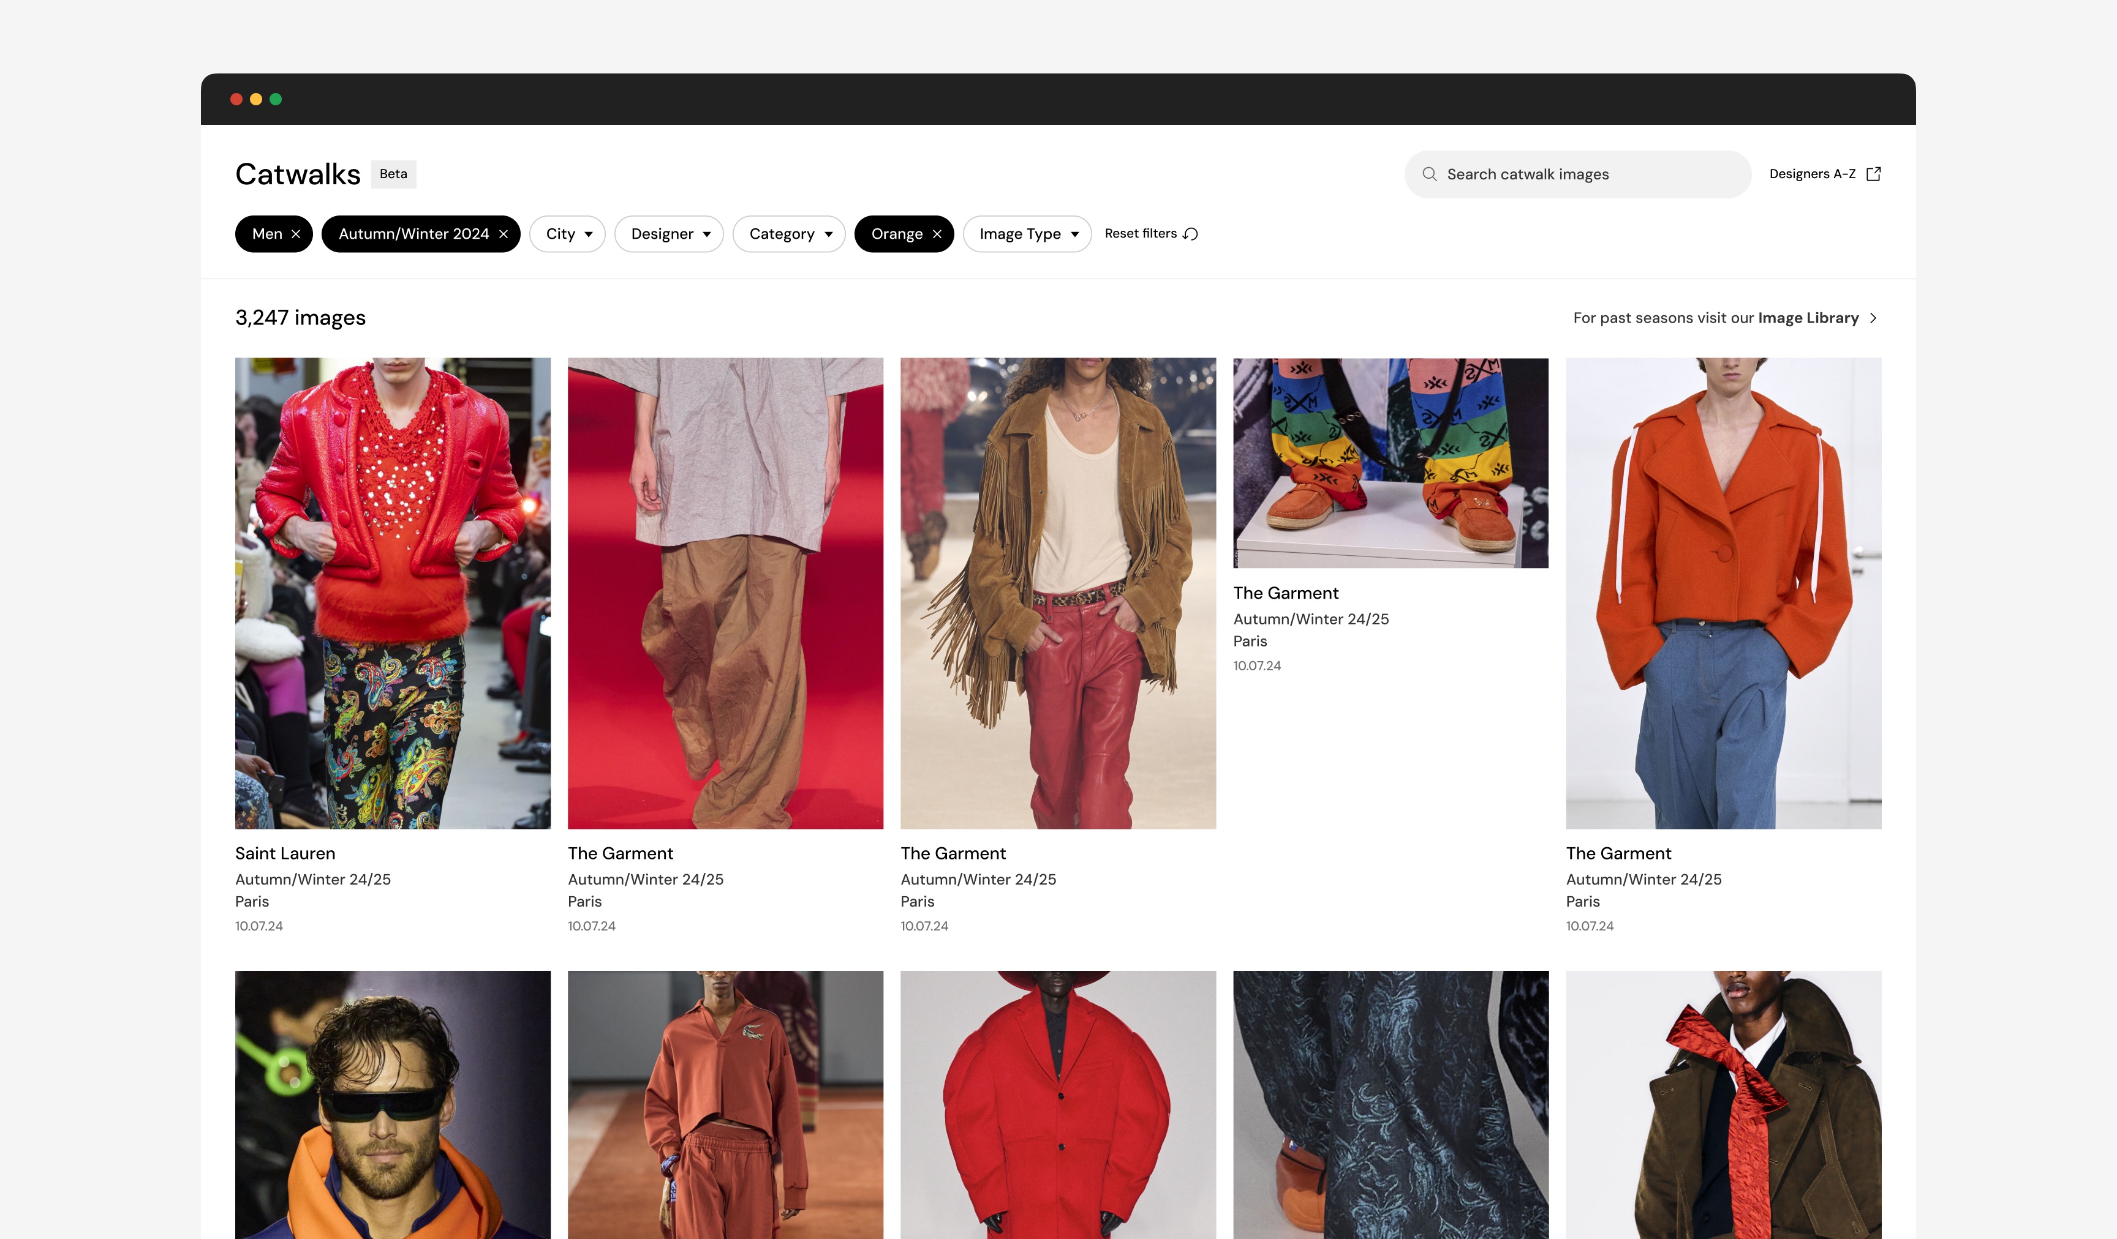Image resolution: width=2117 pixels, height=1239 pixels.
Task: Open the orange cropped coat thumbnail
Action: click(1723, 593)
